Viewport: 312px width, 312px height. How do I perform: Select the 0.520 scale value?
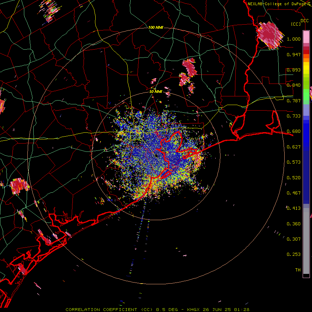tap(294, 178)
